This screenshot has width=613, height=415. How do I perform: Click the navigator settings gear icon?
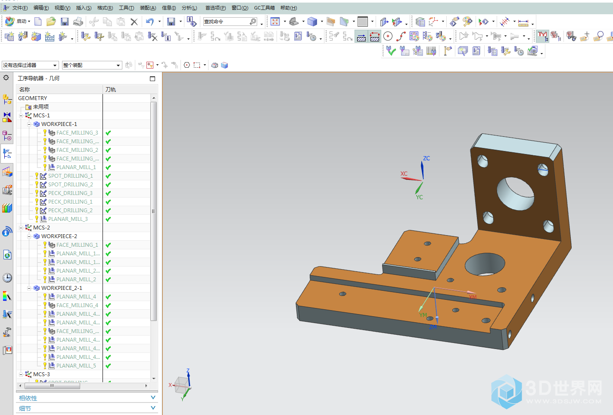pos(6,78)
